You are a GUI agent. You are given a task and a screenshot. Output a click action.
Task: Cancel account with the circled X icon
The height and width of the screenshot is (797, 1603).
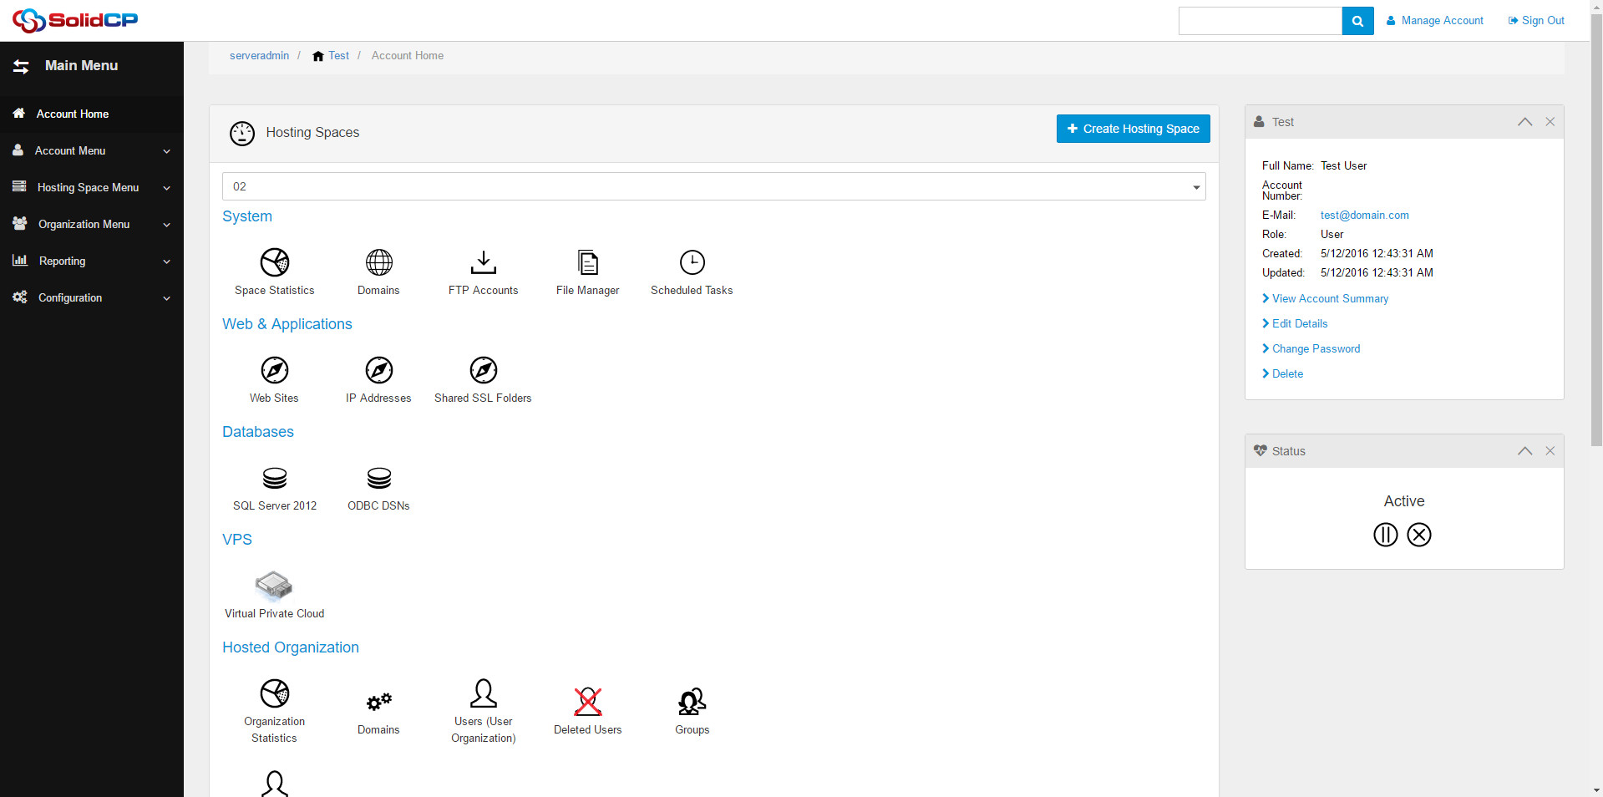(x=1418, y=535)
